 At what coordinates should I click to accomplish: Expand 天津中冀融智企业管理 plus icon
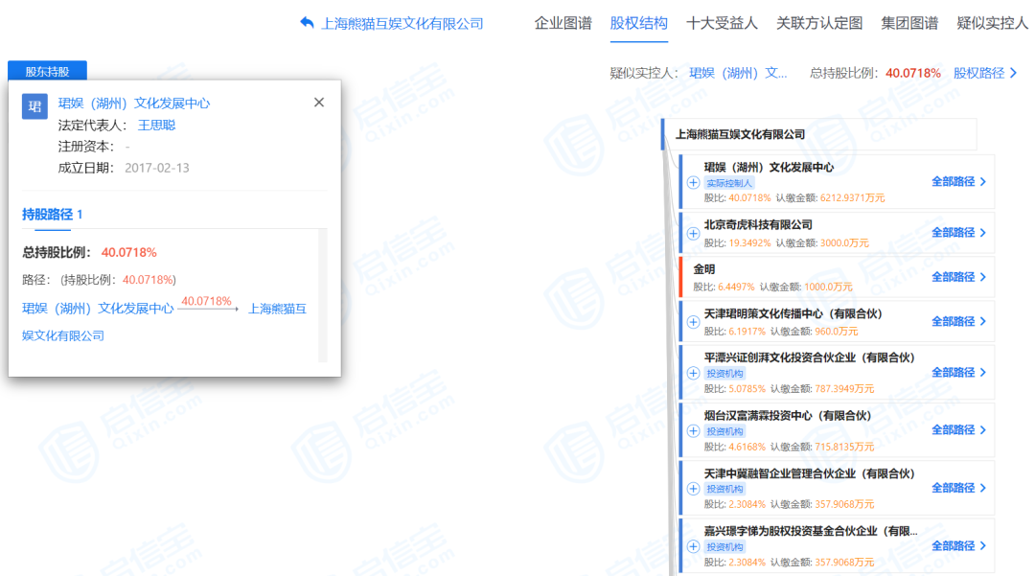[693, 488]
